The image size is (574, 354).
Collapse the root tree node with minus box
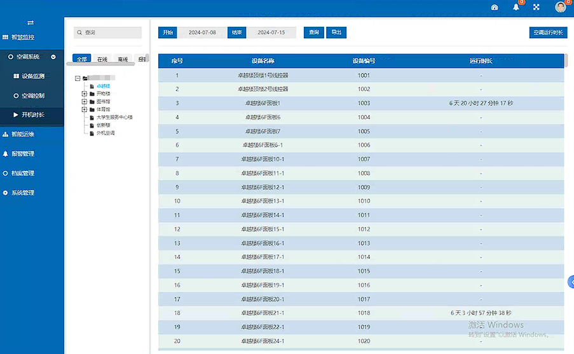[x=78, y=78]
